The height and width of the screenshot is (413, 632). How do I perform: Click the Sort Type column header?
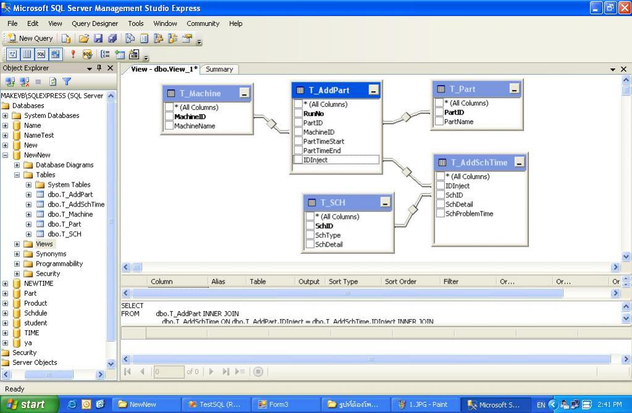pyautogui.click(x=343, y=281)
